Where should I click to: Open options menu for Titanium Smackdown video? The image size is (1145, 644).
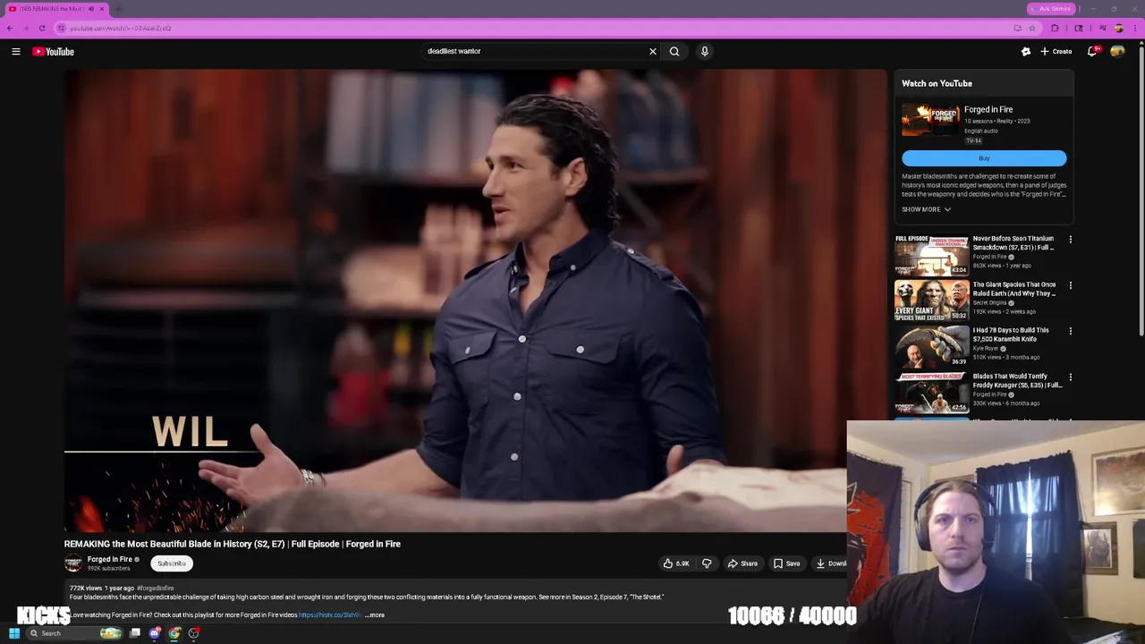click(x=1070, y=240)
